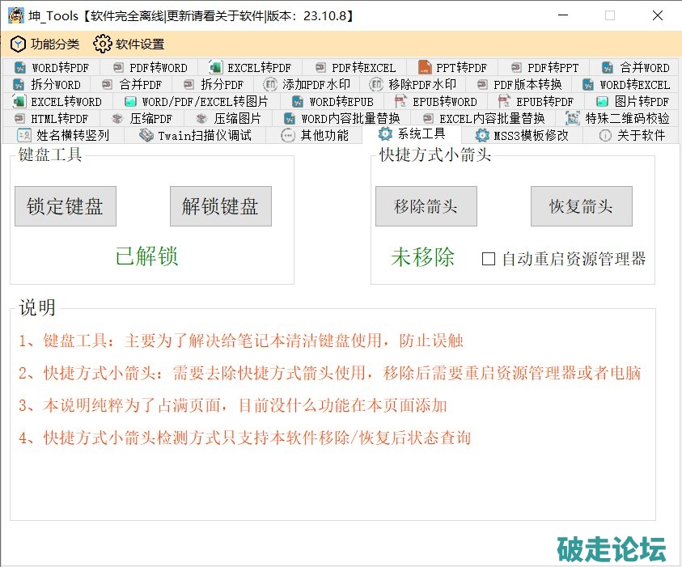Viewport: 682px width, 567px height.
Task: Open the 图片转PDF tab
Action: click(x=633, y=102)
